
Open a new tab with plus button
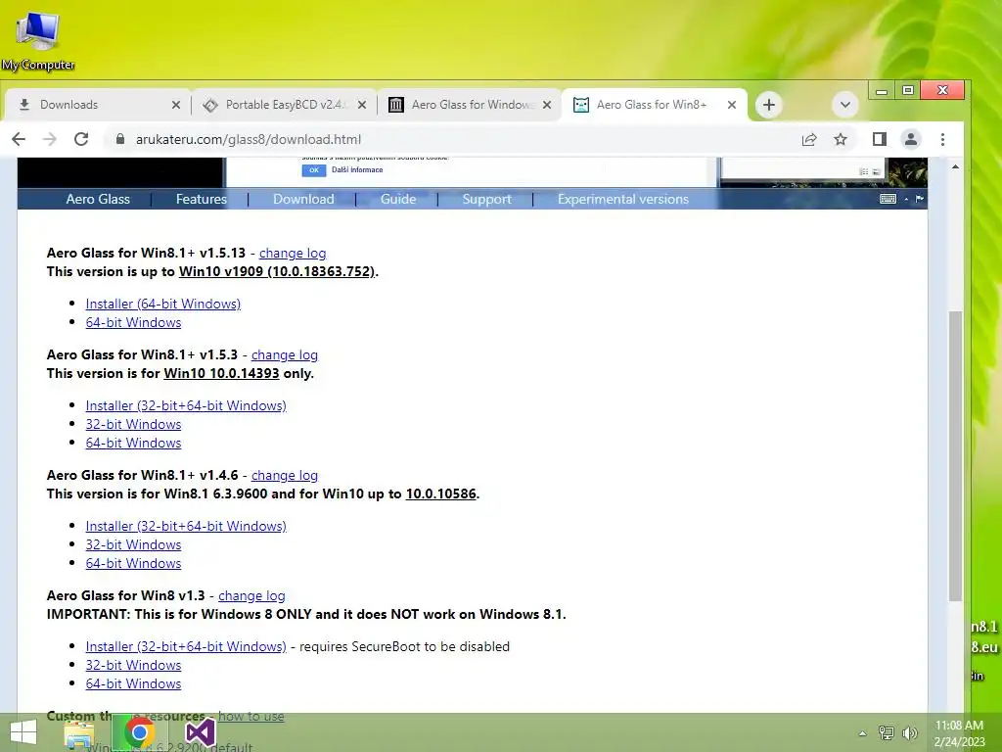pyautogui.click(x=769, y=105)
